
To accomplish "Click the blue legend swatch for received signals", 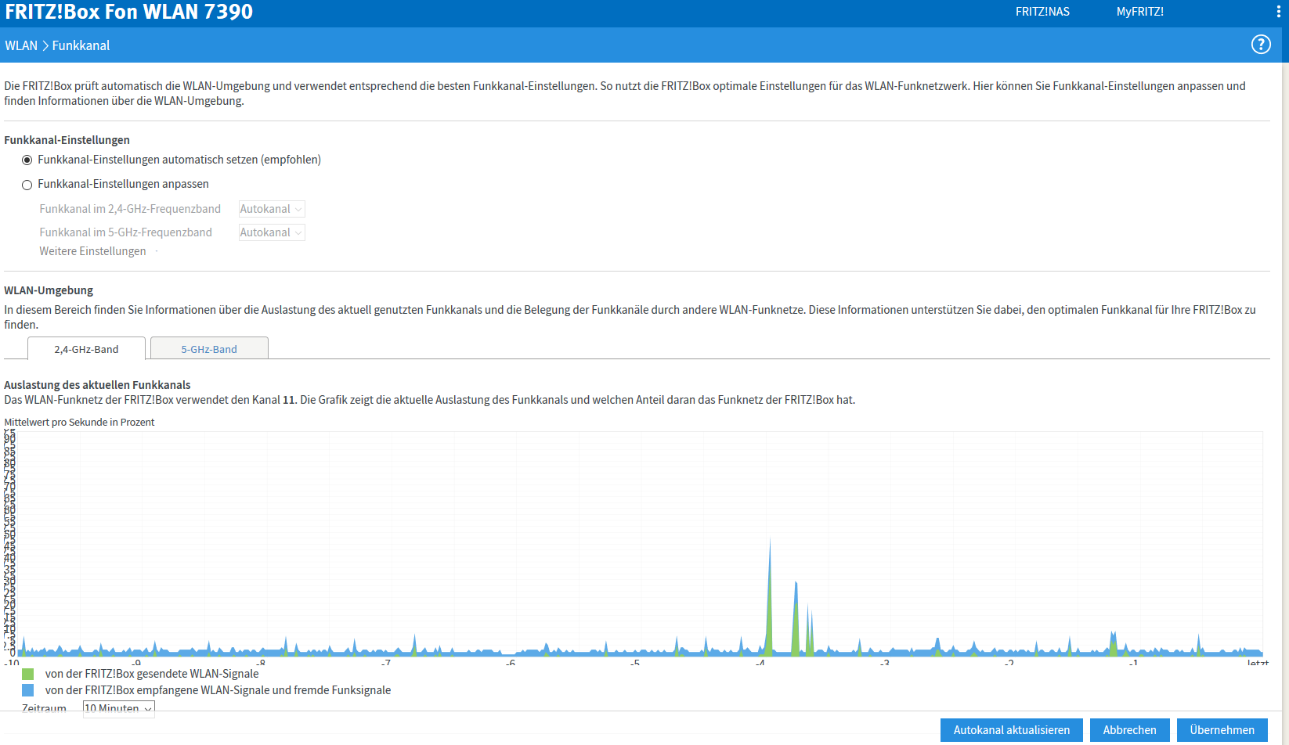I will tap(28, 690).
